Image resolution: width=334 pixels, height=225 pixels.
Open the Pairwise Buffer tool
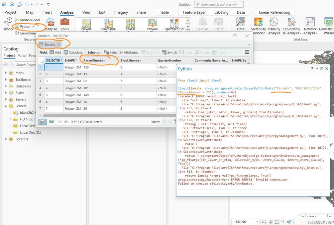tap(86, 25)
